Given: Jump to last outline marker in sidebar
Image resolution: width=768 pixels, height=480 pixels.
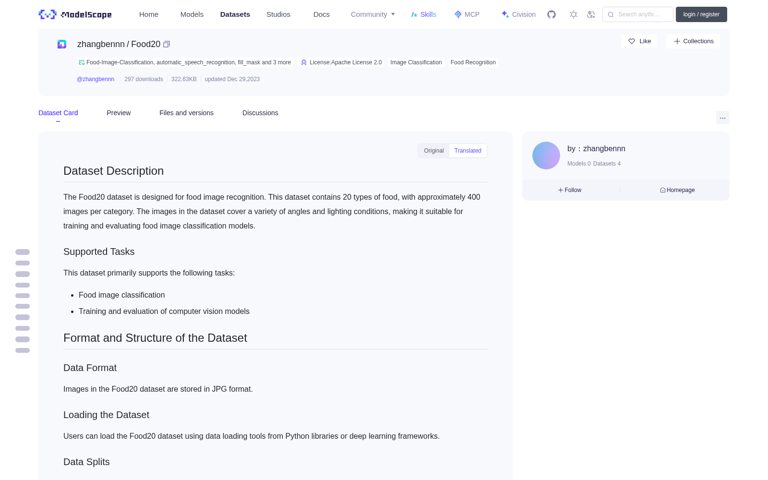Looking at the screenshot, I should click(x=23, y=350).
